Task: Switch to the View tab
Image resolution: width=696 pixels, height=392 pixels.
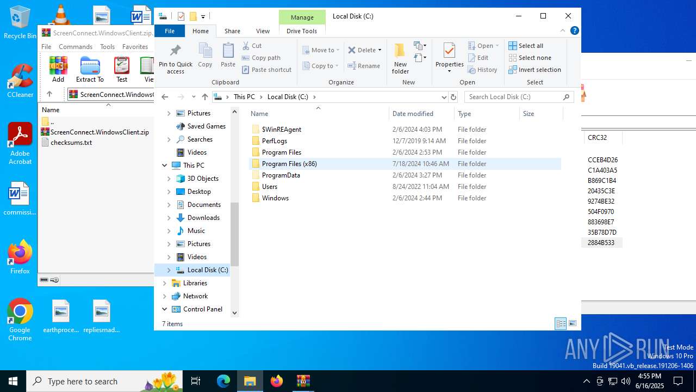Action: tap(263, 31)
